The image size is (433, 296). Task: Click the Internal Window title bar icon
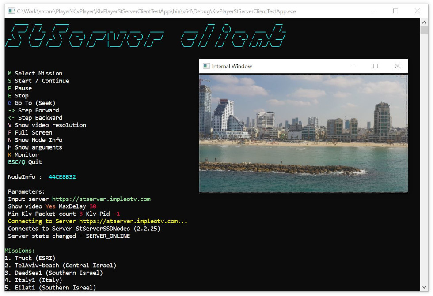click(207, 66)
